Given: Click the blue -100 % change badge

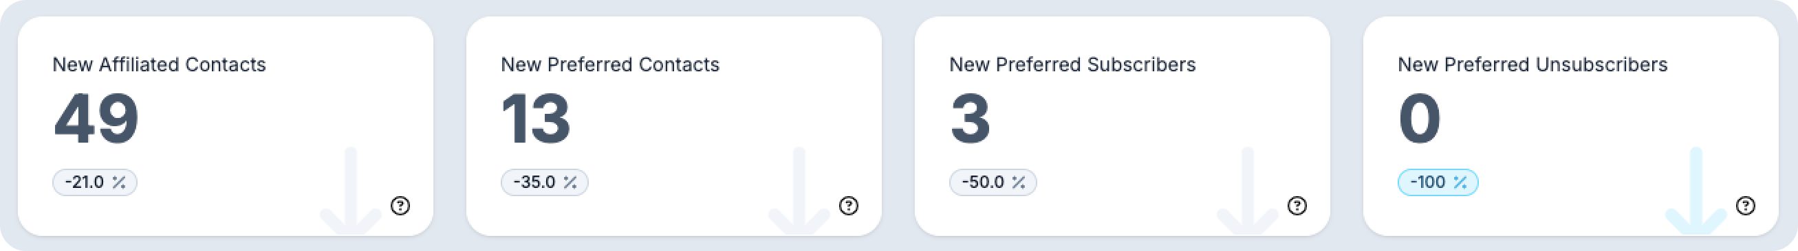Looking at the screenshot, I should point(1438,182).
